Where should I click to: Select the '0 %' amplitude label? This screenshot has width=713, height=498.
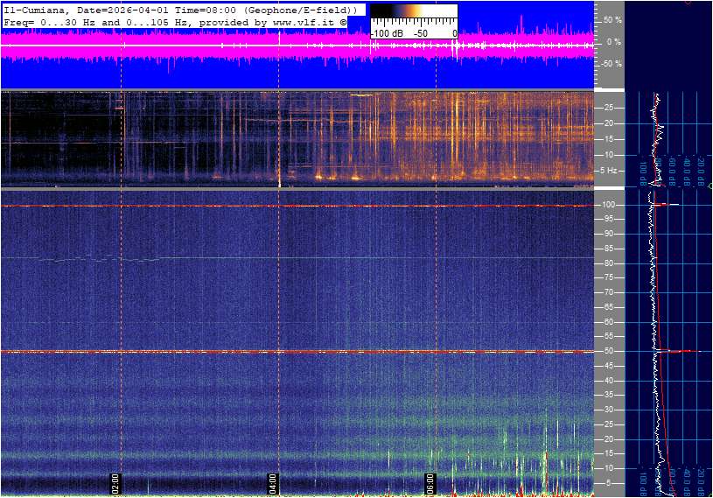click(614, 42)
